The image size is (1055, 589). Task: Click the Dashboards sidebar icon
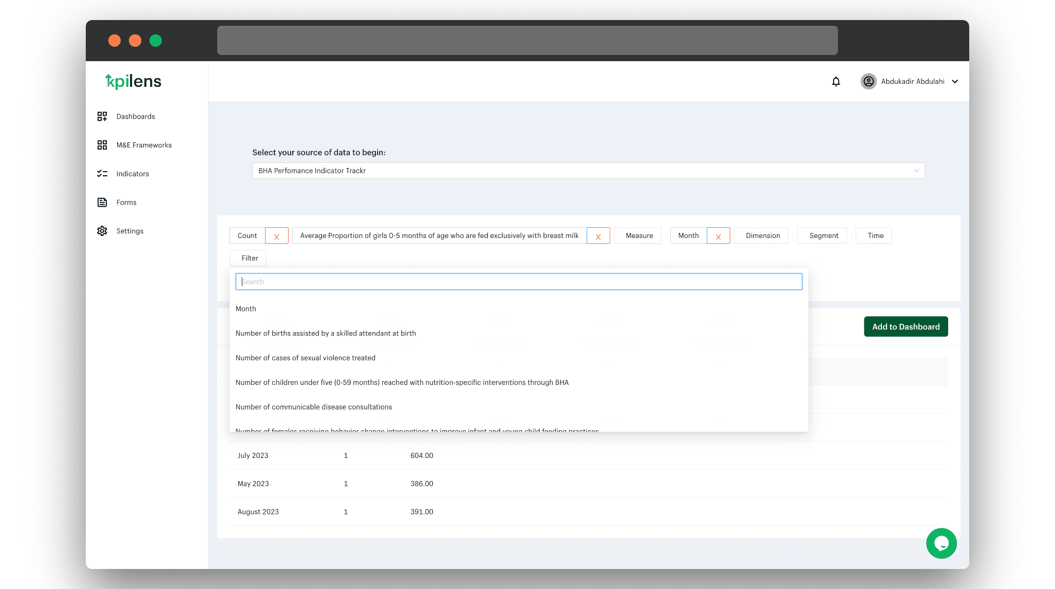pos(102,116)
